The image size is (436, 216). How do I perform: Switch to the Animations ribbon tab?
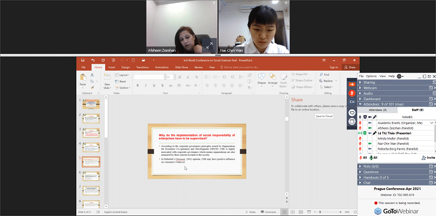[x=162, y=67]
